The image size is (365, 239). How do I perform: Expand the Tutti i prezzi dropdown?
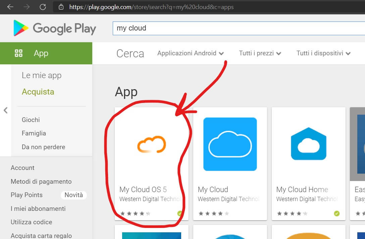[260, 53]
